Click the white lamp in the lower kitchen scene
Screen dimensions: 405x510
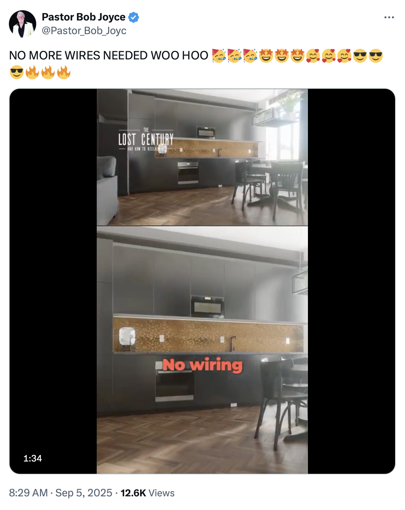tap(127, 338)
